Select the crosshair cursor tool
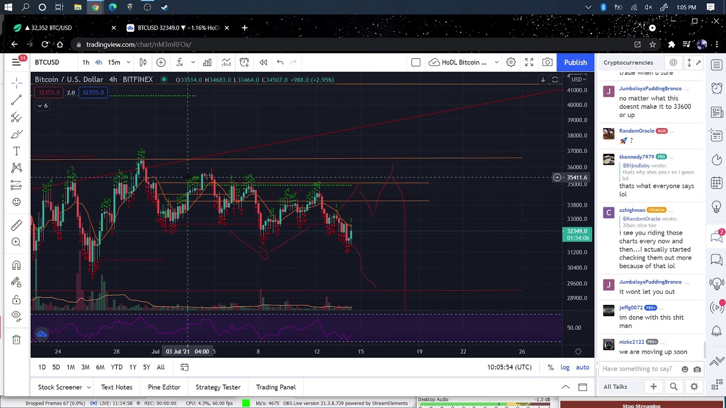The image size is (726, 408). [16, 83]
